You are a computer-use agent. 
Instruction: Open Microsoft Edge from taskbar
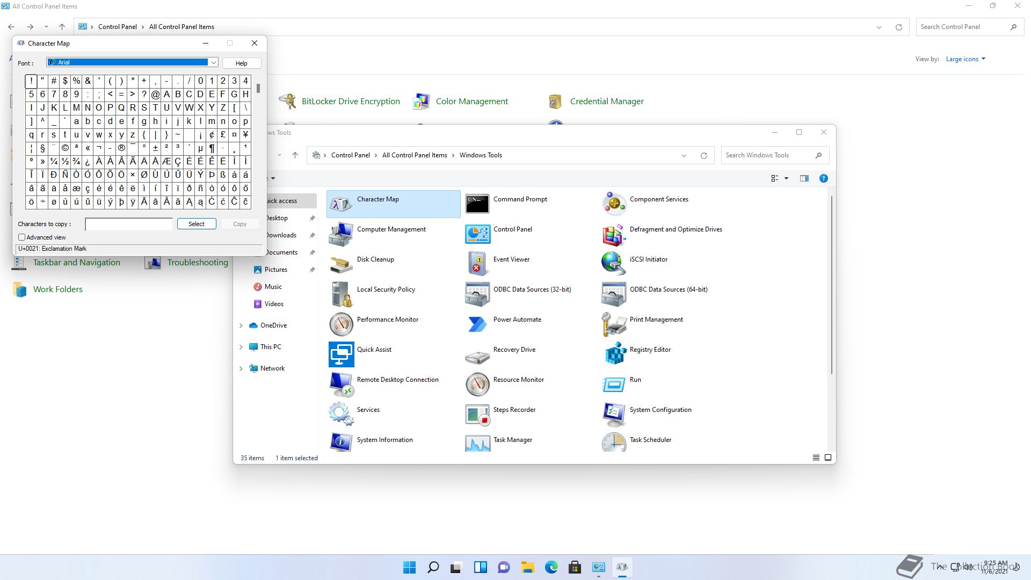[551, 567]
